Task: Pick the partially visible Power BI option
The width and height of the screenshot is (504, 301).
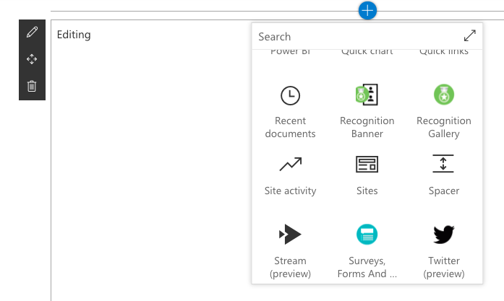Action: click(290, 52)
